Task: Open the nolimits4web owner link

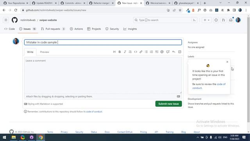Action: [28, 20]
